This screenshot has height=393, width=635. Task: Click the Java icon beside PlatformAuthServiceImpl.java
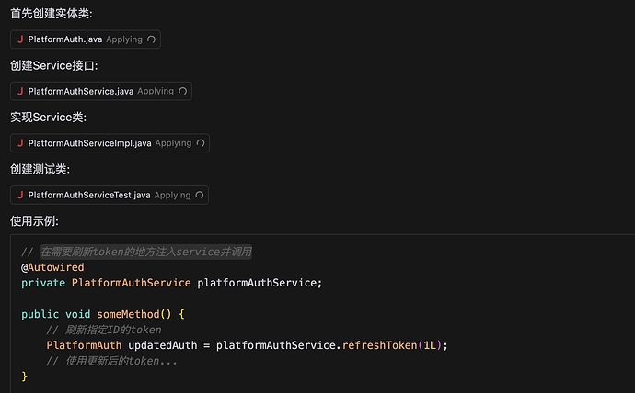[x=20, y=143]
